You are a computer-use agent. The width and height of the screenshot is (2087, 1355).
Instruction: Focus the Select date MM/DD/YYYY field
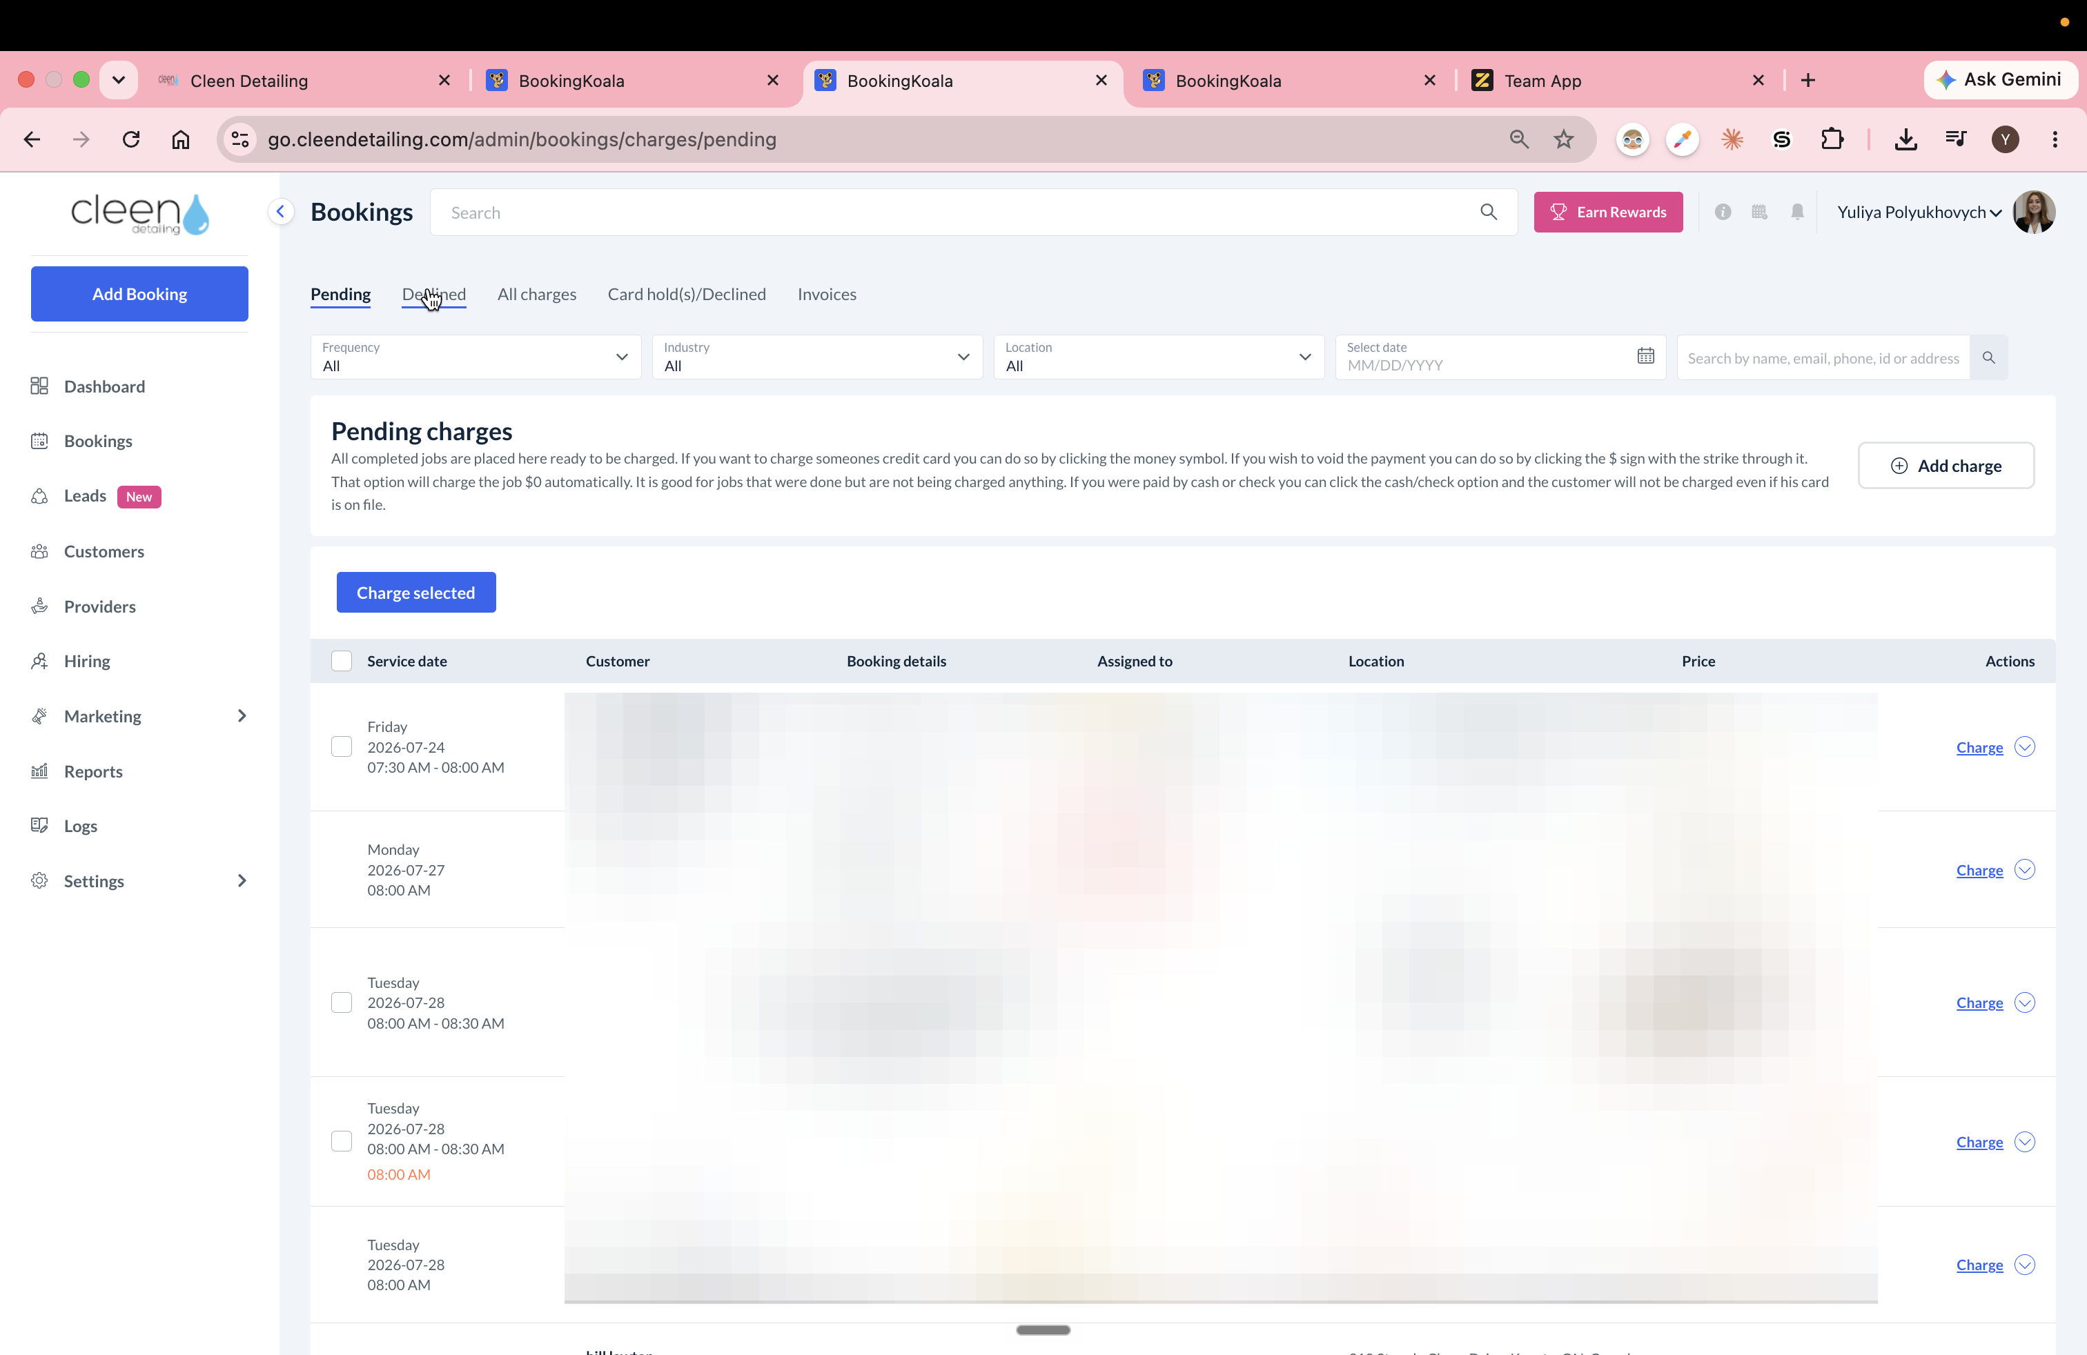click(1500, 357)
